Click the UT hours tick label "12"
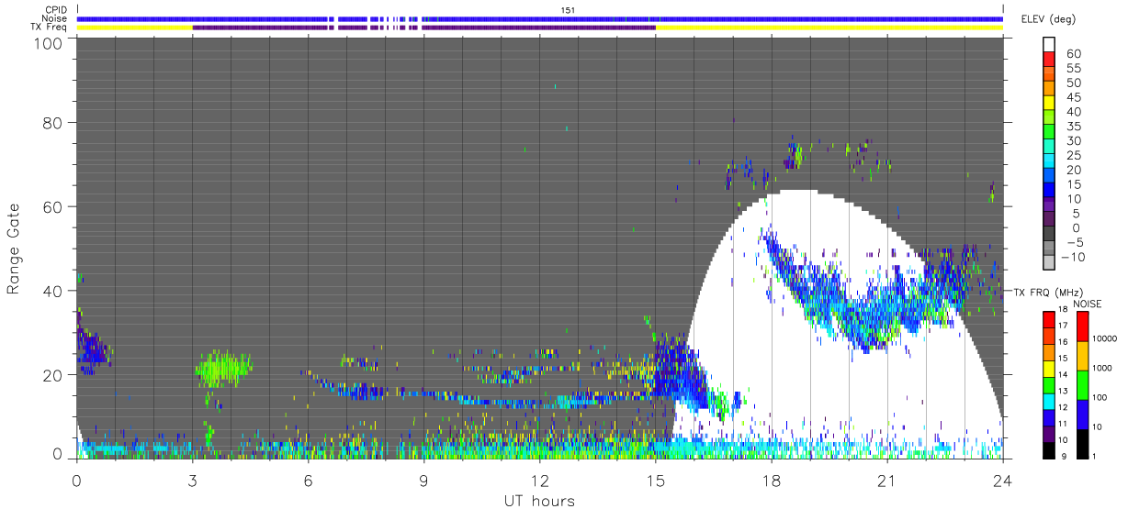1128x520 pixels. (x=539, y=480)
